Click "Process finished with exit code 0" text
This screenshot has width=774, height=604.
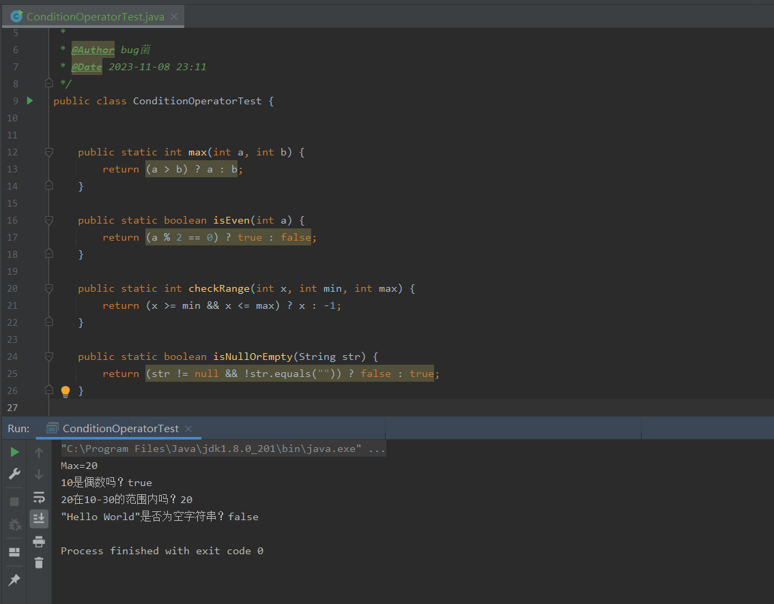162,551
